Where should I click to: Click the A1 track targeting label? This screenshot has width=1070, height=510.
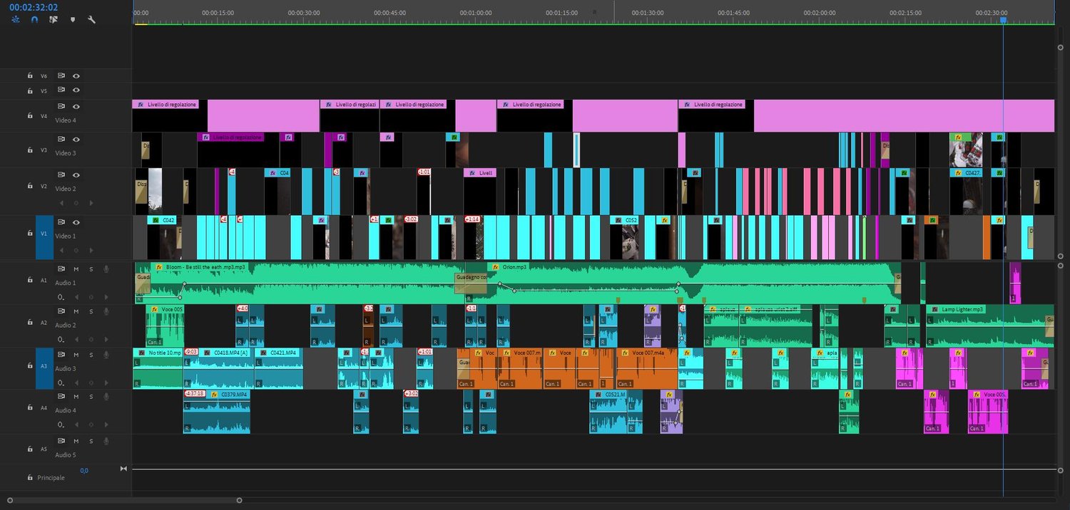click(44, 280)
